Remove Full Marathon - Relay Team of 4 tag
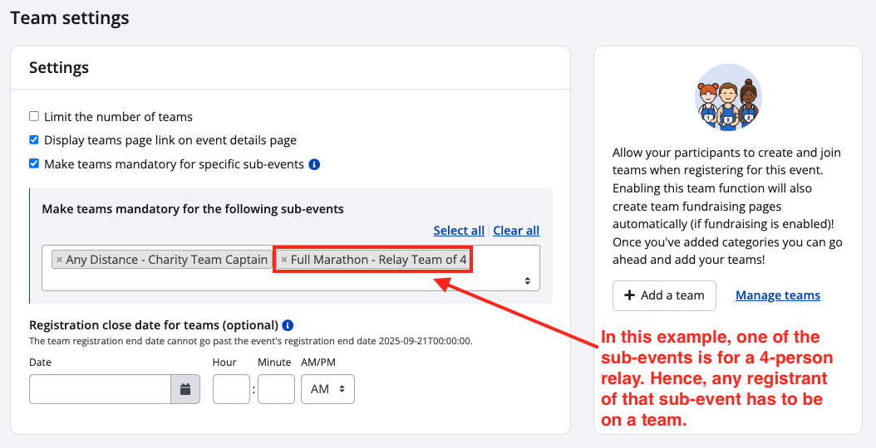The width and height of the screenshot is (876, 448). coord(284,260)
